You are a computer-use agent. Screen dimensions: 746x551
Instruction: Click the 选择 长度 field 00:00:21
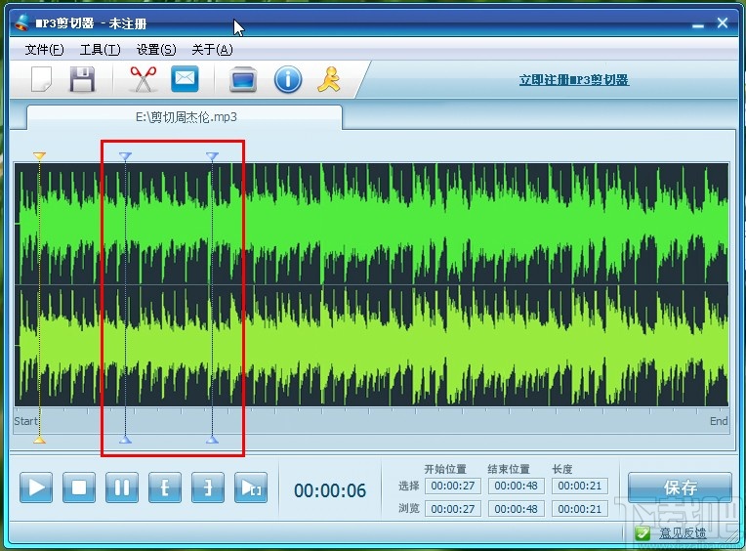pos(579,486)
